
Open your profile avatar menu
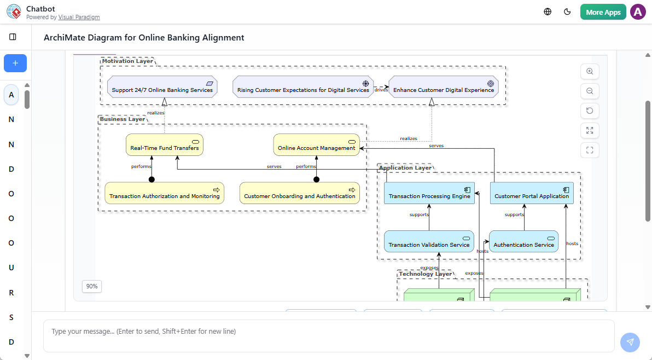point(638,11)
